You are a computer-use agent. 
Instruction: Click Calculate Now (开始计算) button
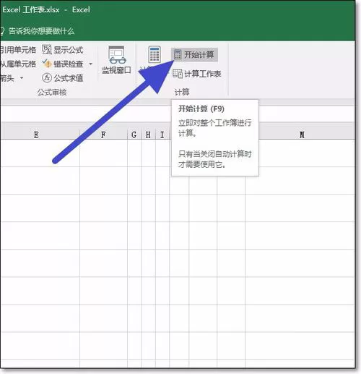click(194, 55)
